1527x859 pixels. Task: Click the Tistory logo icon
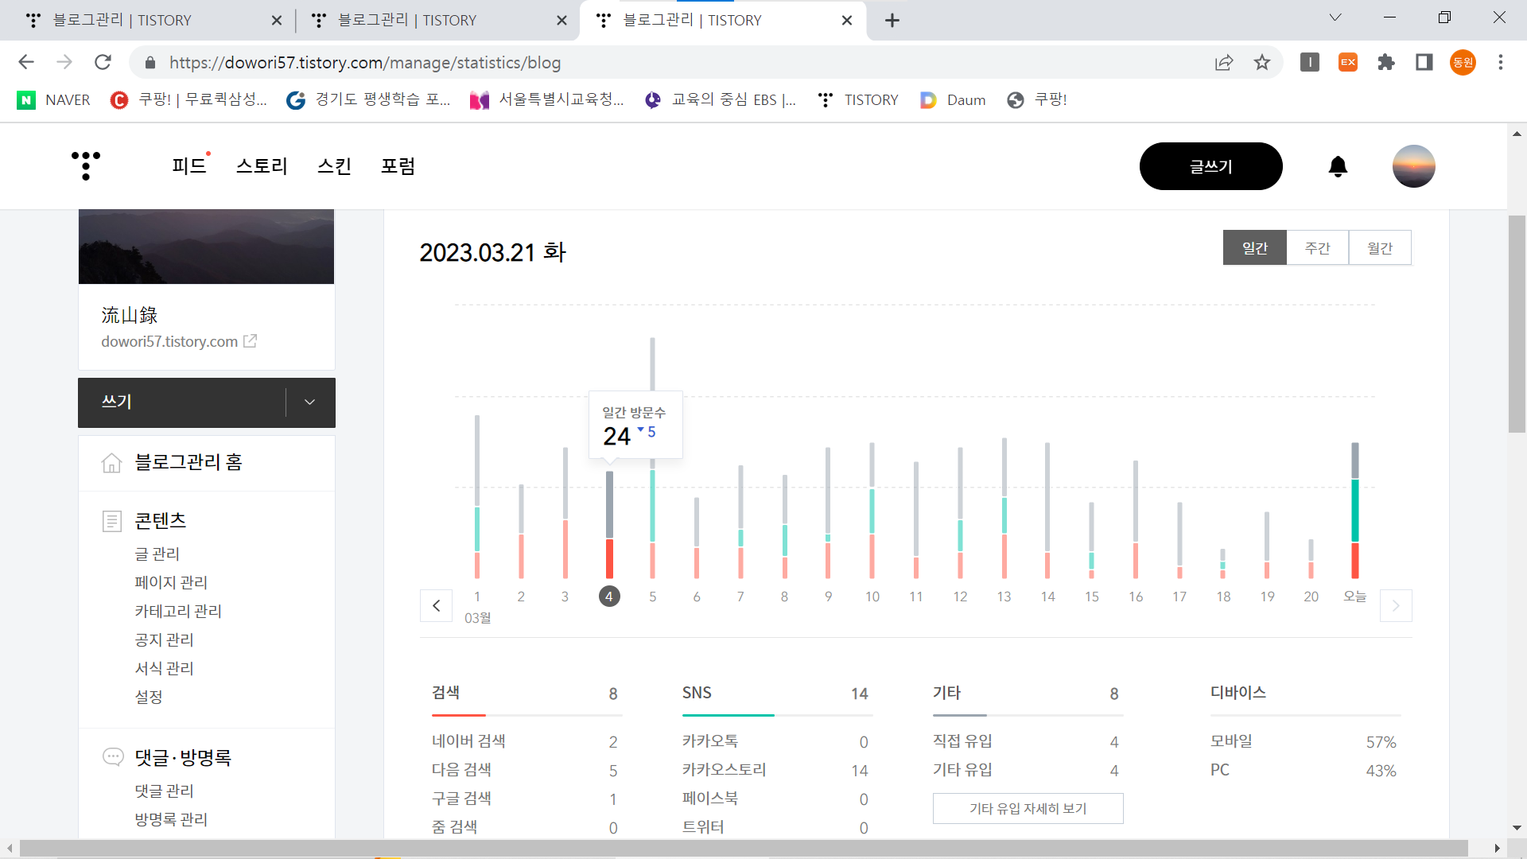pos(85,165)
